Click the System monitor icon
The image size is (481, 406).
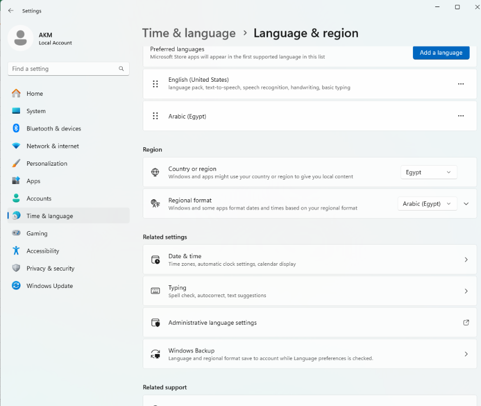pyautogui.click(x=16, y=111)
